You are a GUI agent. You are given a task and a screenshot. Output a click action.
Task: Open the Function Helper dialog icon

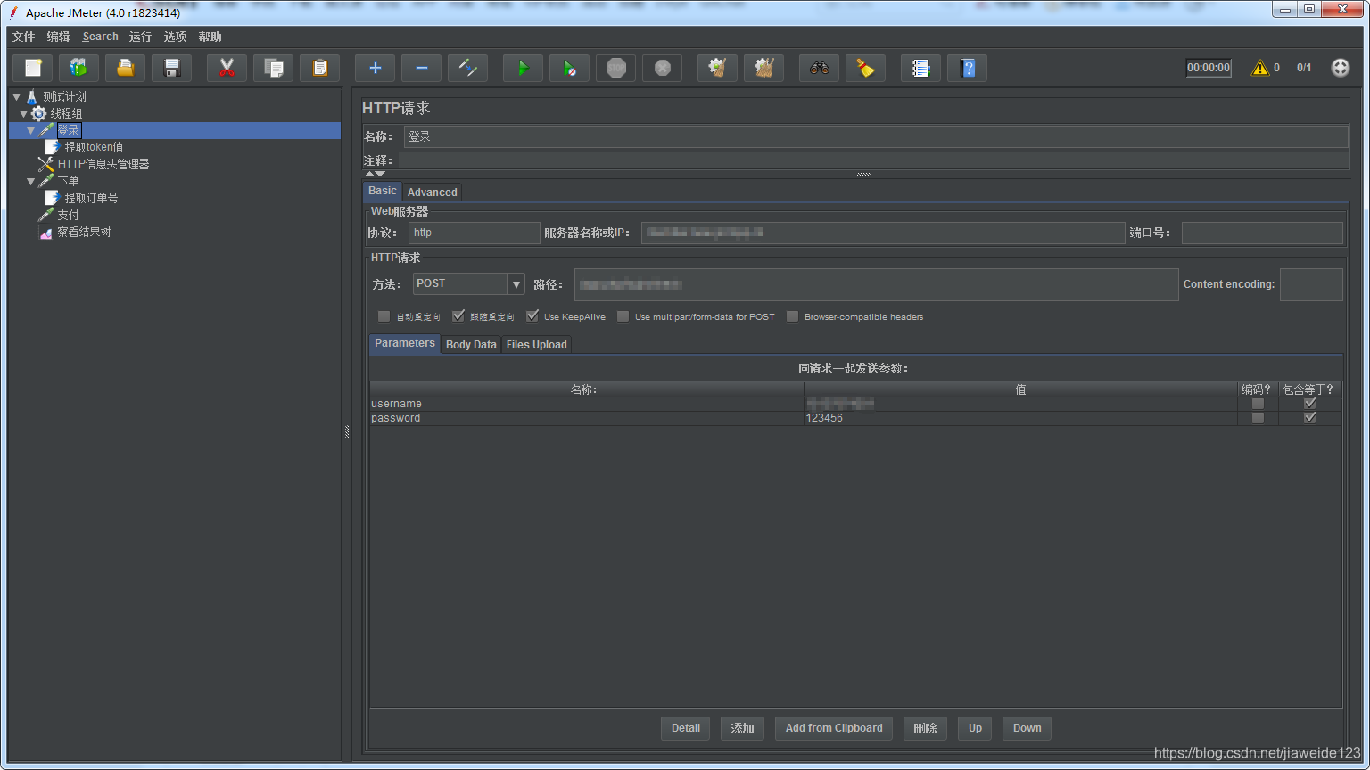921,68
